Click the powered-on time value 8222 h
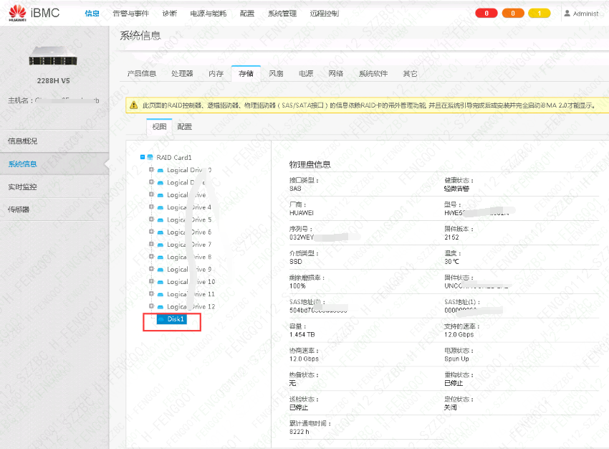Image resolution: width=609 pixels, height=449 pixels. pos(299,432)
